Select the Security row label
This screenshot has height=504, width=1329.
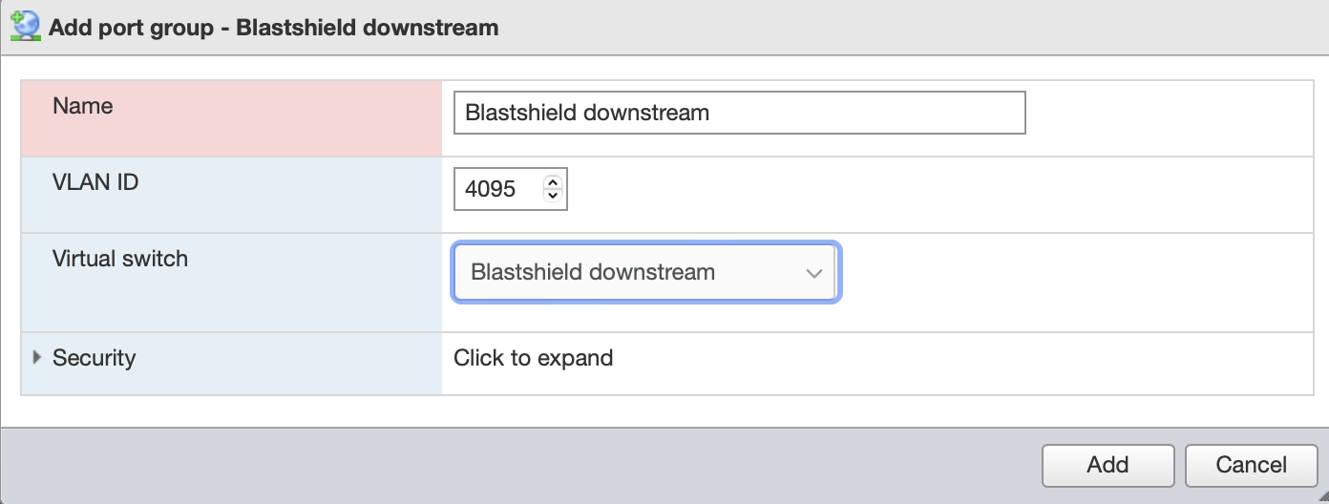(94, 358)
